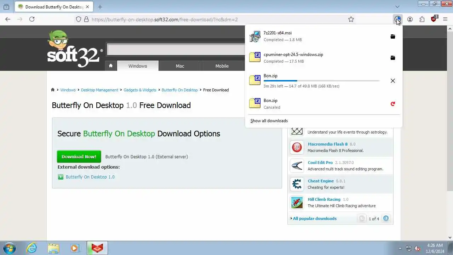Go to next popular downloads page
The width and height of the screenshot is (453, 255).
coord(386,219)
